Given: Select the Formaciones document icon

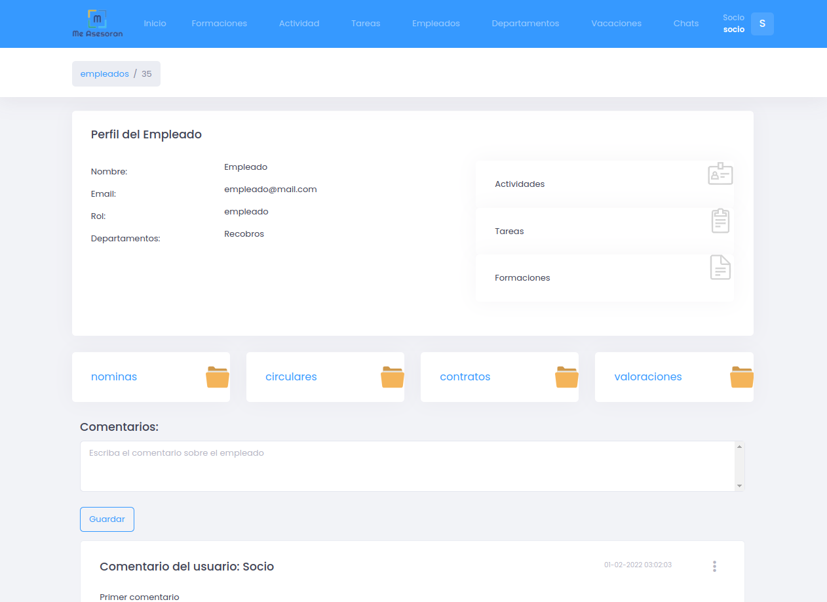Looking at the screenshot, I should [720, 267].
